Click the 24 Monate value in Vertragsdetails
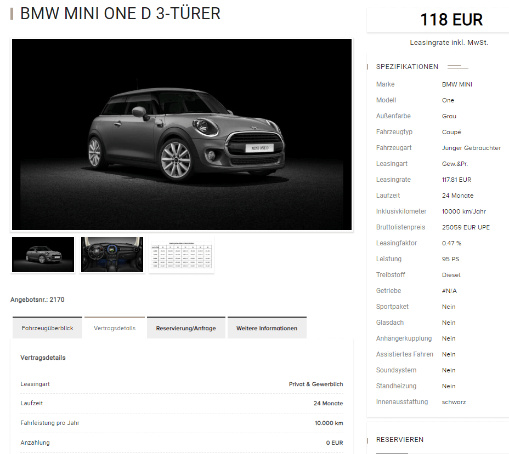The image size is (509, 454). (x=328, y=403)
